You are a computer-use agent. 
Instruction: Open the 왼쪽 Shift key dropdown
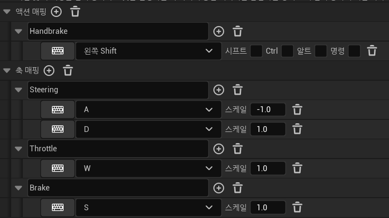click(148, 51)
